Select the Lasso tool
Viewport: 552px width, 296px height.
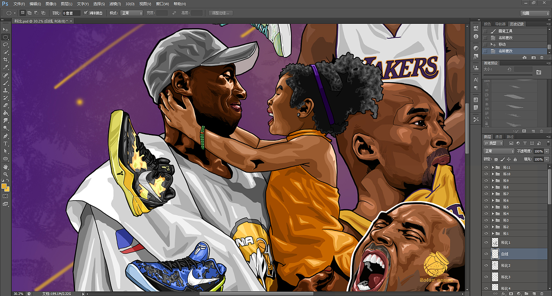pos(6,44)
